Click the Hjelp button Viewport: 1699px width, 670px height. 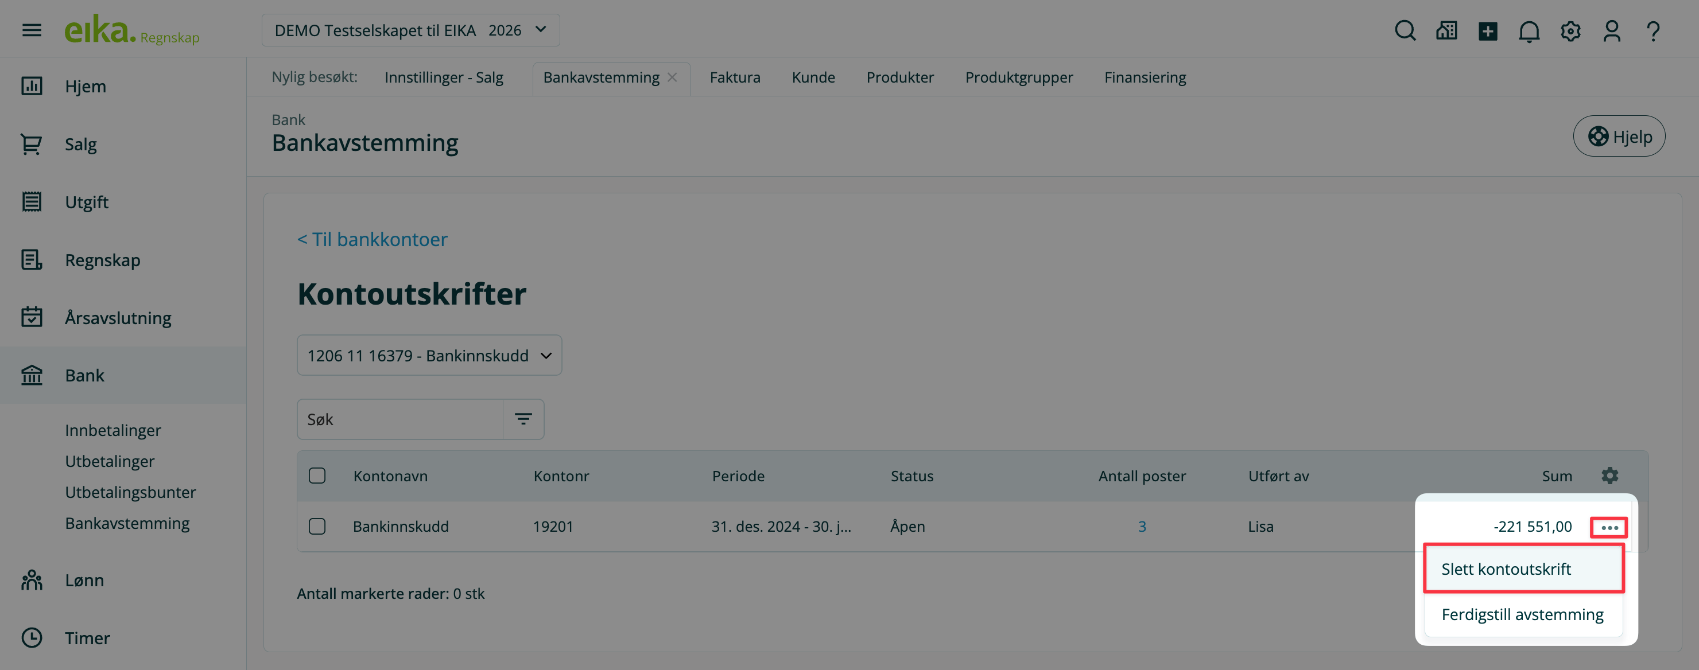point(1619,137)
